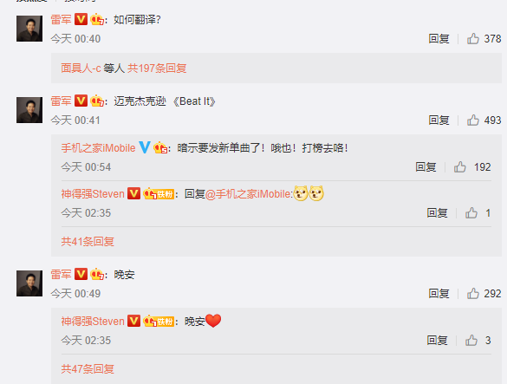507x384 pixels.
Task: Like the comment 如何翻译? with 378 likes
Action: click(472, 39)
